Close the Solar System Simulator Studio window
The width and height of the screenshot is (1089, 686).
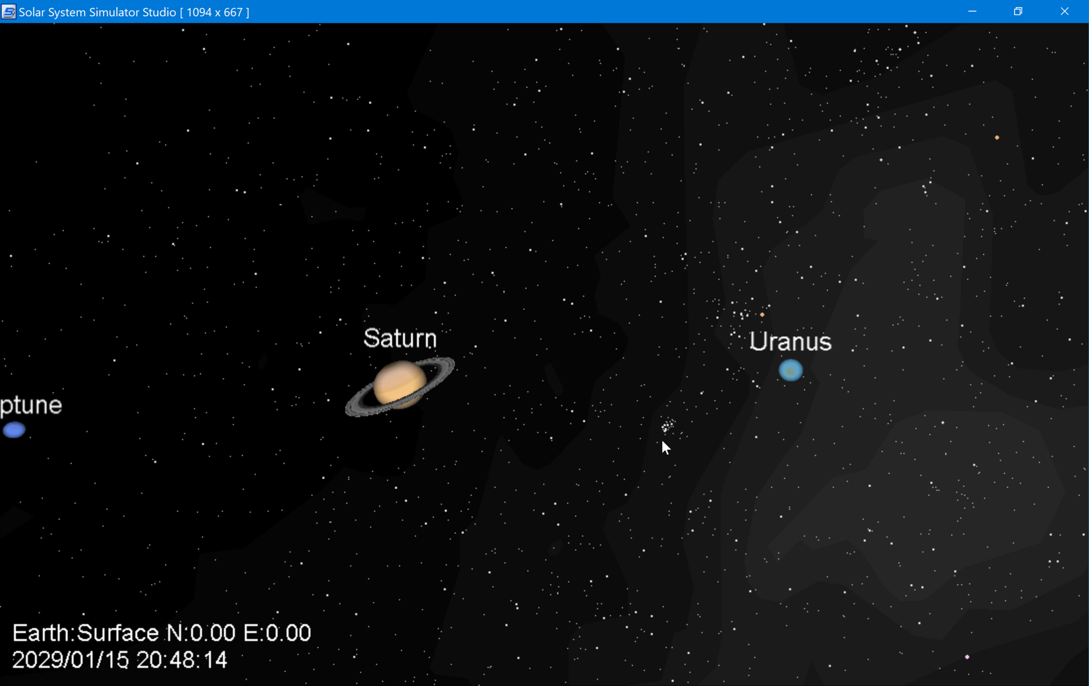1065,12
